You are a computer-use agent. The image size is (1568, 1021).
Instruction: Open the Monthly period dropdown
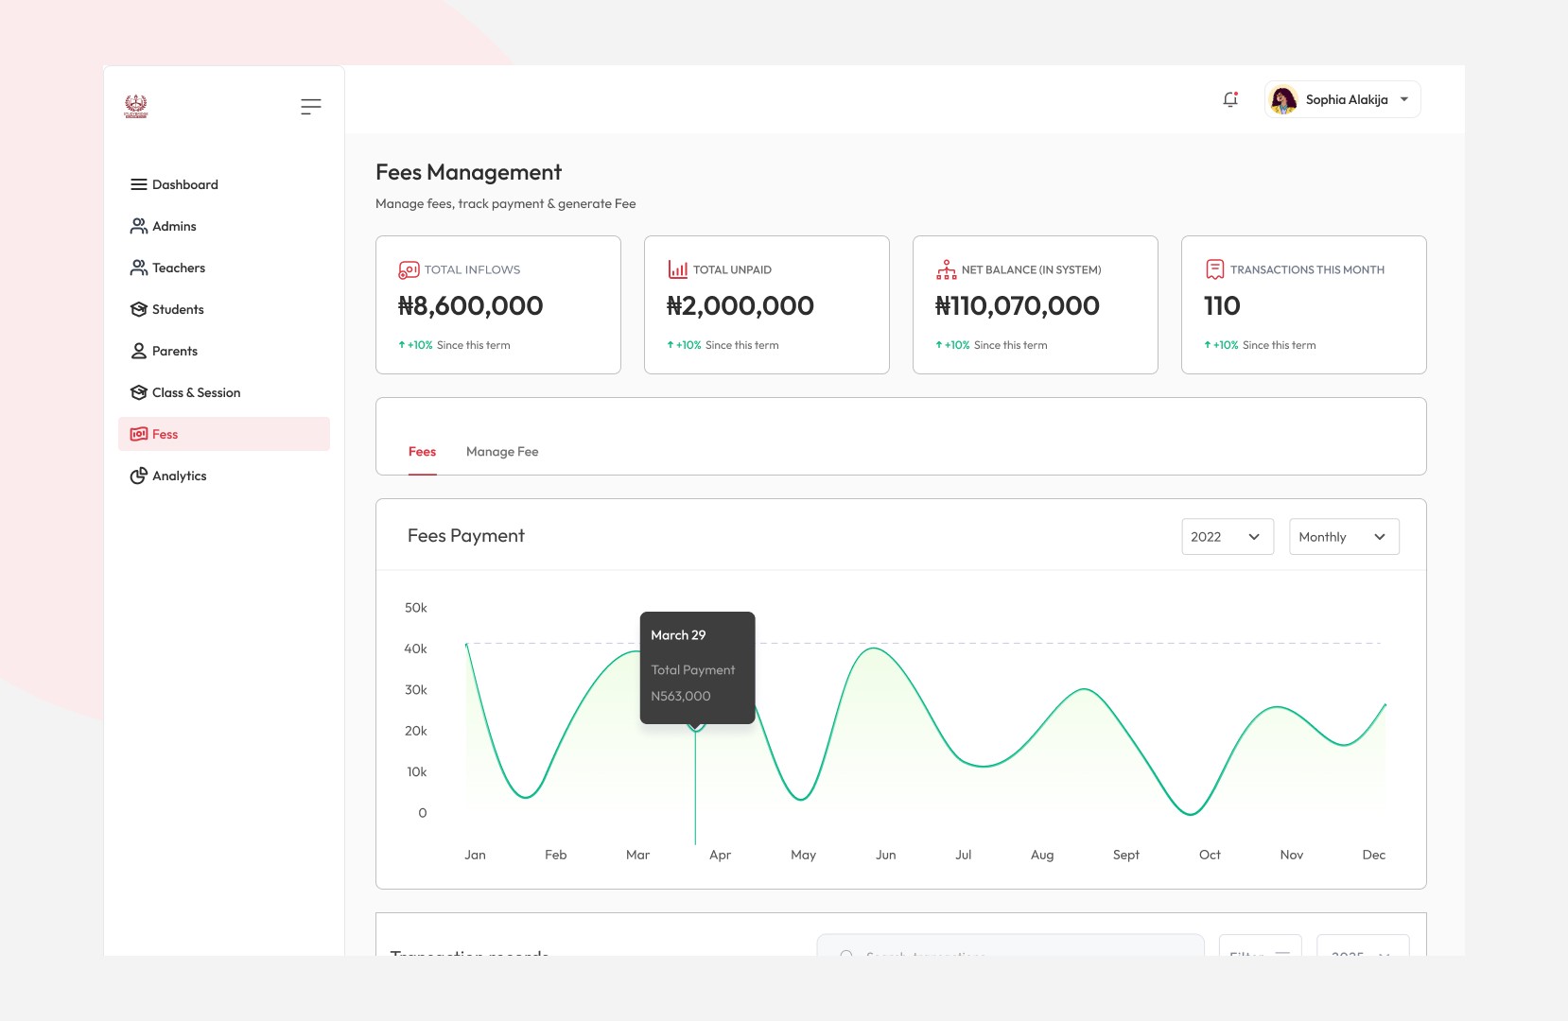1344,536
